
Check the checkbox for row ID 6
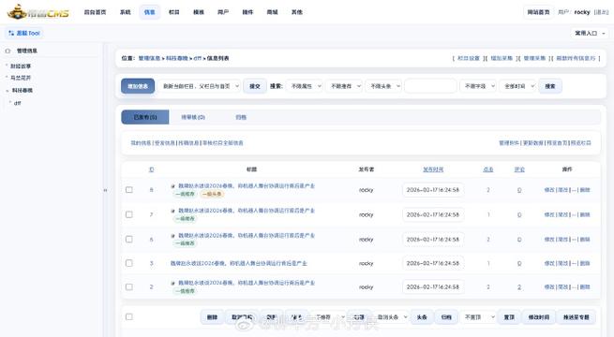click(x=128, y=239)
